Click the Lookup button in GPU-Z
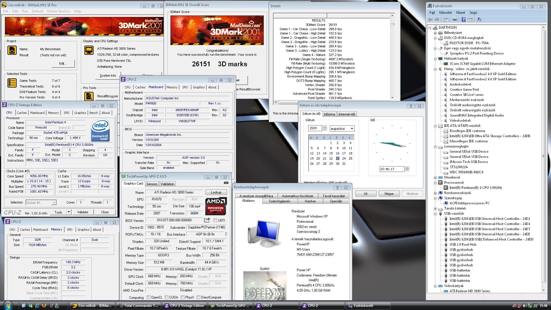Viewport: 551px width, 310px height. [x=216, y=192]
